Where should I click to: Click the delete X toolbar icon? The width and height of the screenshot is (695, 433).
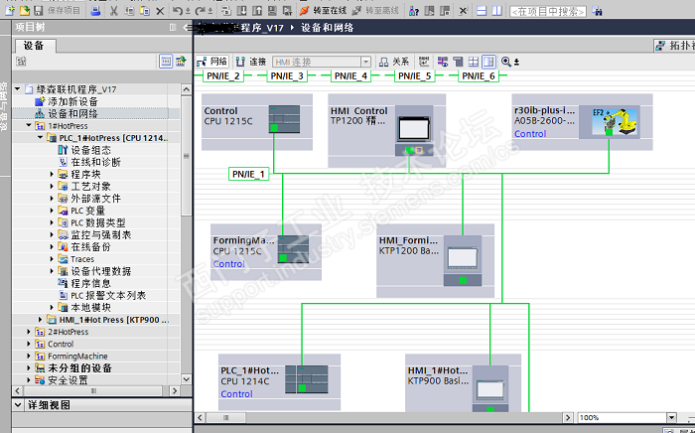point(161,11)
